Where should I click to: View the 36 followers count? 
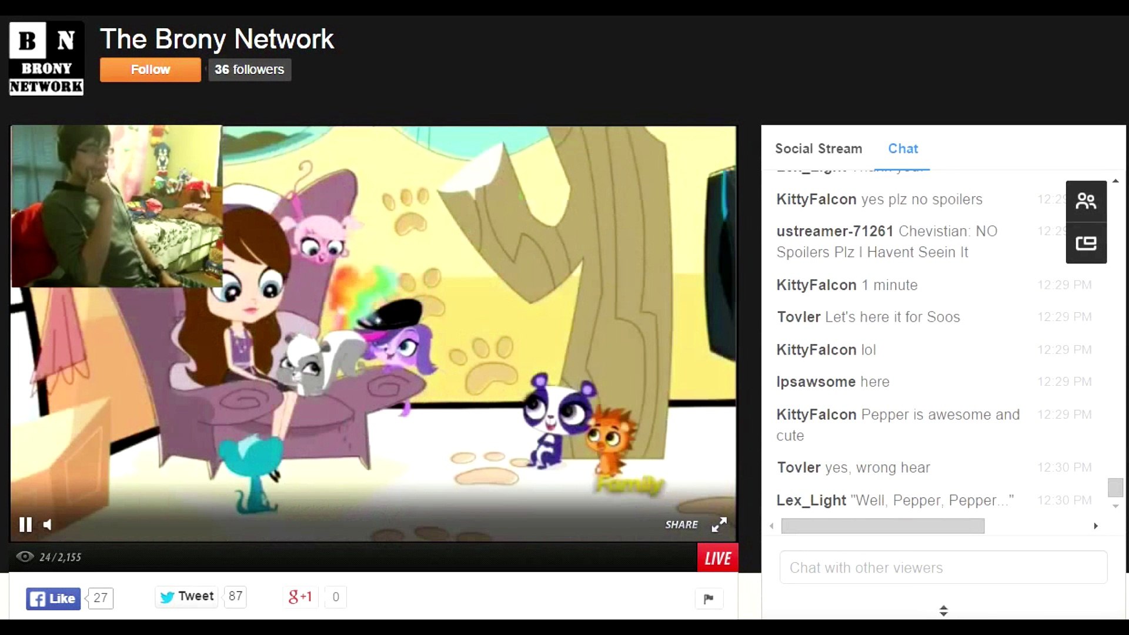249,69
